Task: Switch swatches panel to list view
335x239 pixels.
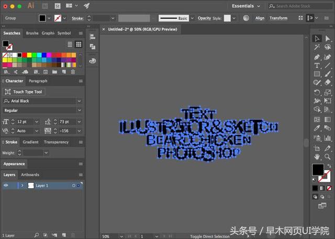Action: point(69,44)
